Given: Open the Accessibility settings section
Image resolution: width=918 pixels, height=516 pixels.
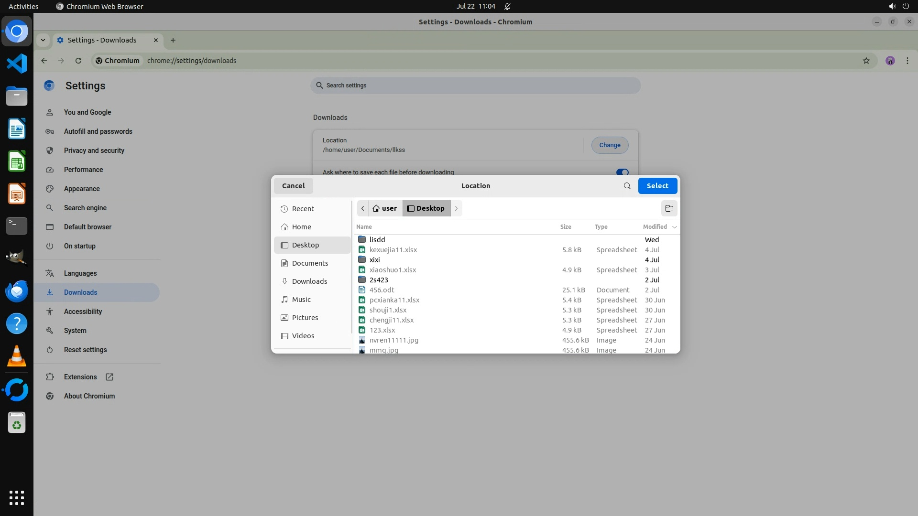Looking at the screenshot, I should point(83,312).
